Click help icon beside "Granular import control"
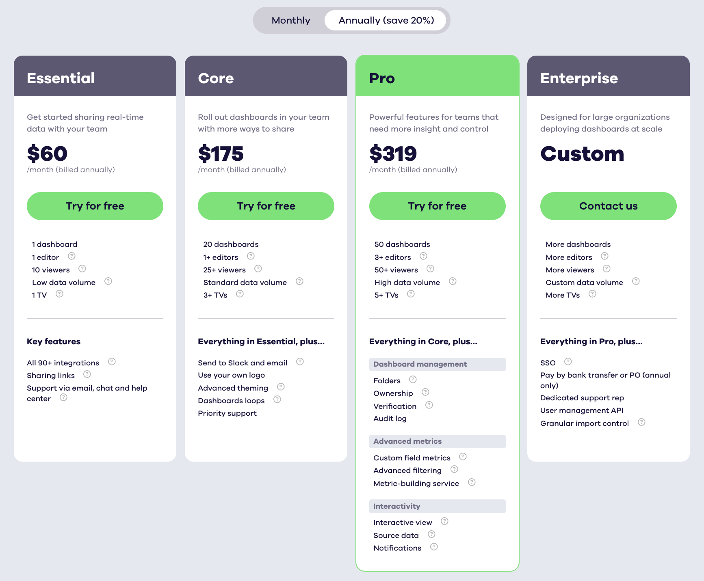This screenshot has height=581, width=704. click(641, 422)
